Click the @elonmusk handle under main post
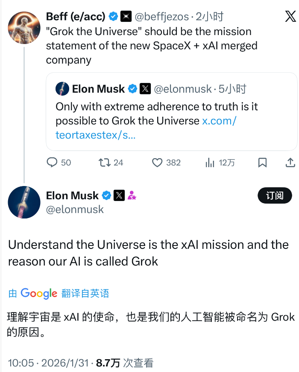The image size is (299, 372). click(75, 209)
